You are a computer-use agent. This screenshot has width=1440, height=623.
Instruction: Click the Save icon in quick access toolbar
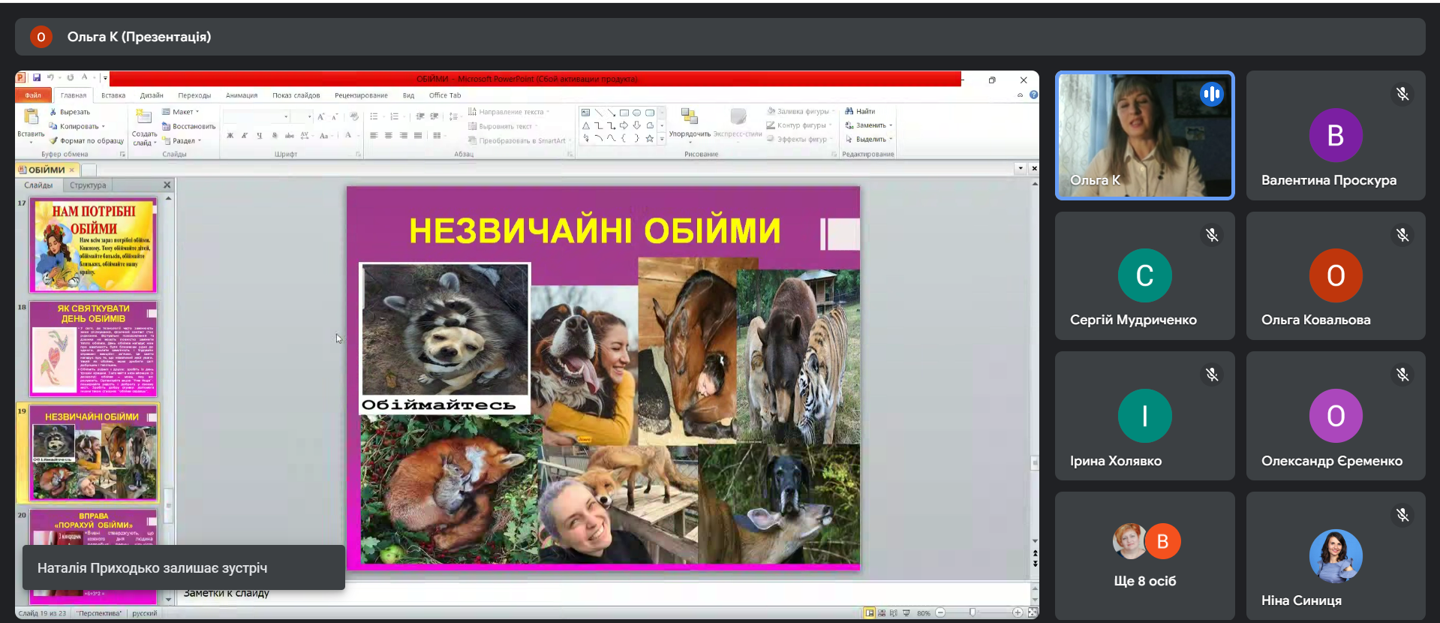click(36, 78)
